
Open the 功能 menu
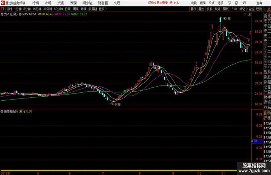[x=194, y=3]
